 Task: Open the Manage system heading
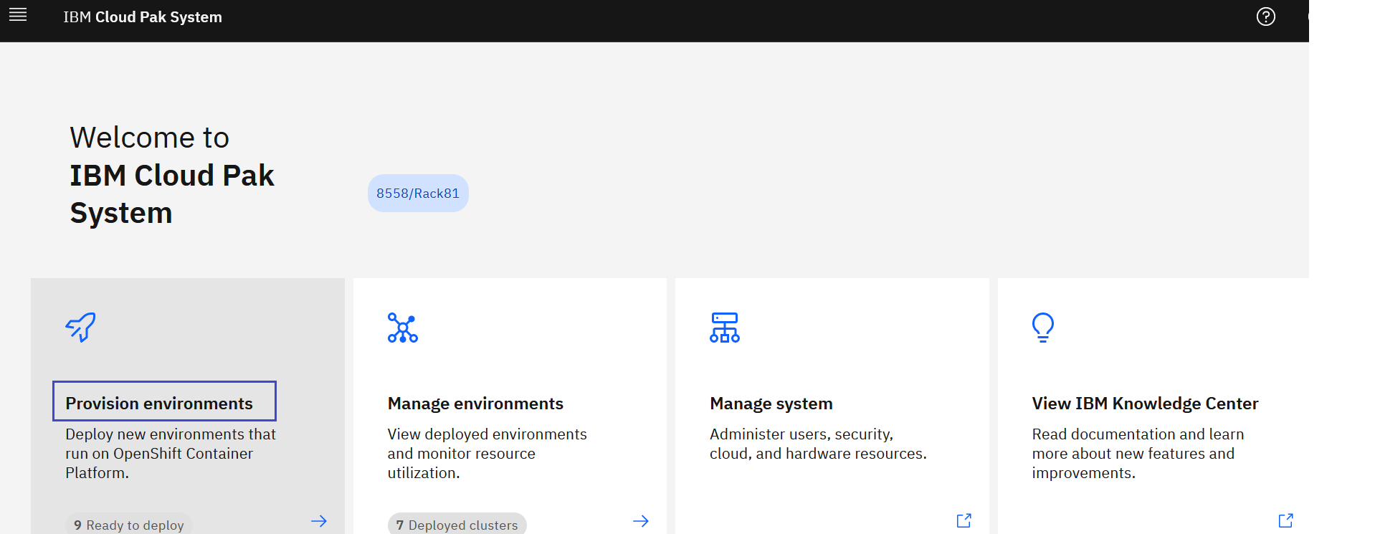coord(771,404)
